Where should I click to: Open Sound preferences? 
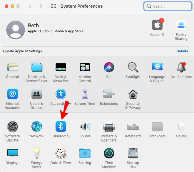[x=85, y=127]
